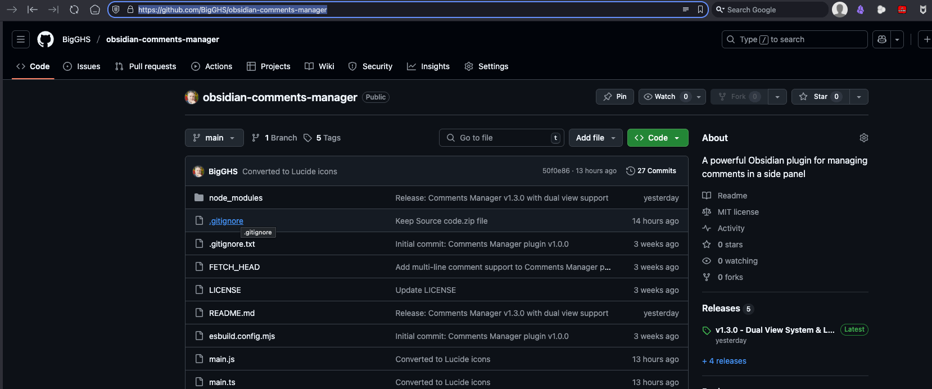932x389 pixels.
Task: Open the Add file dropdown
Action: pyautogui.click(x=596, y=138)
